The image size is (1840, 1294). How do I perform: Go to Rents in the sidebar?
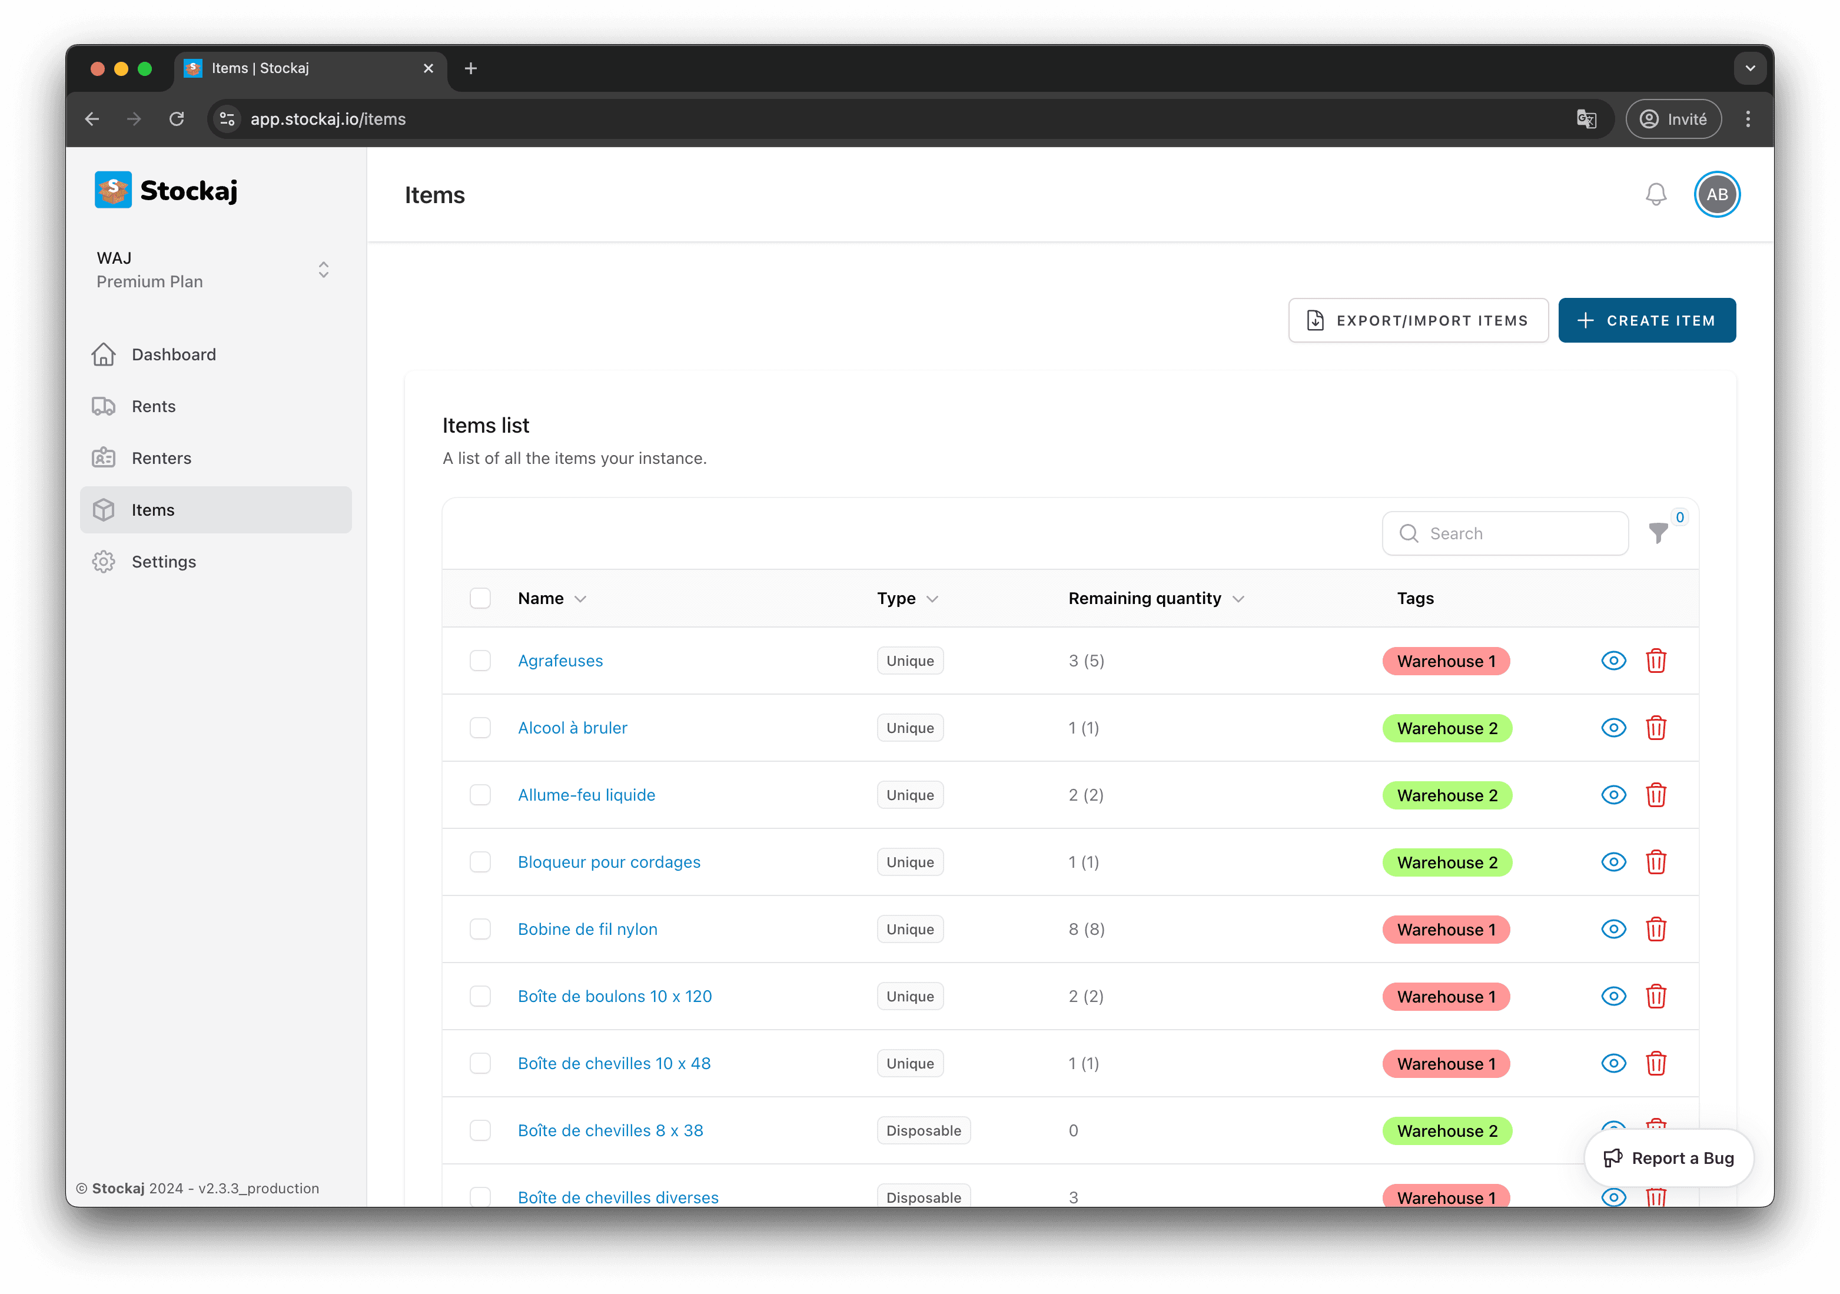[153, 406]
